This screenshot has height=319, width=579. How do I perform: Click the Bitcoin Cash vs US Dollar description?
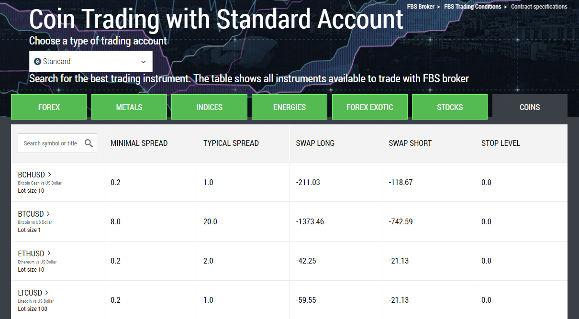[x=40, y=183]
